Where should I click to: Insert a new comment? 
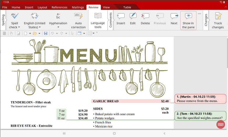pyautogui.click(x=121, y=19)
